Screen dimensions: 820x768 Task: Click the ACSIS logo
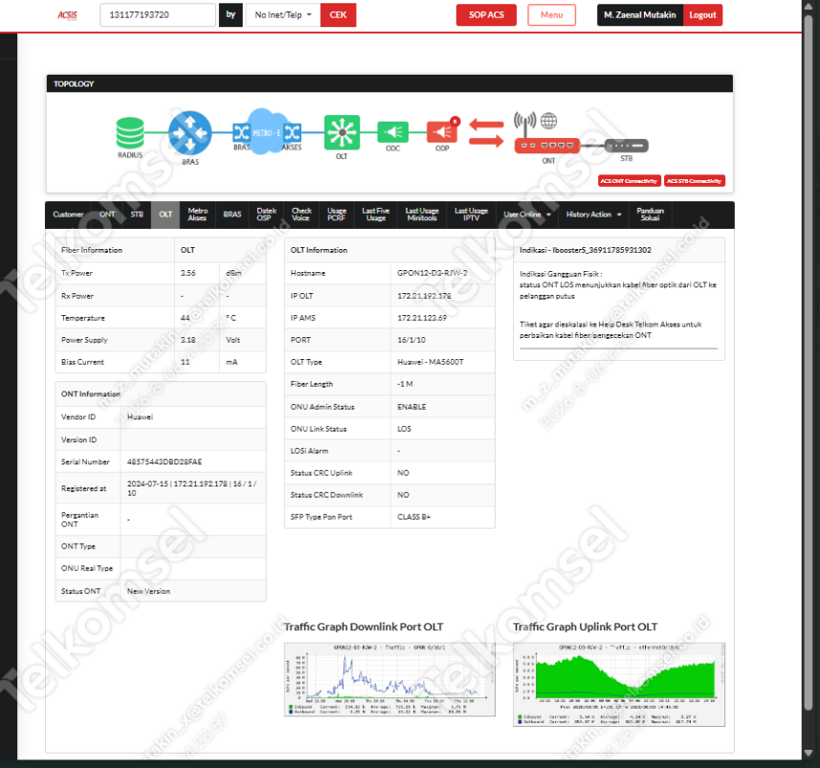pos(68,15)
